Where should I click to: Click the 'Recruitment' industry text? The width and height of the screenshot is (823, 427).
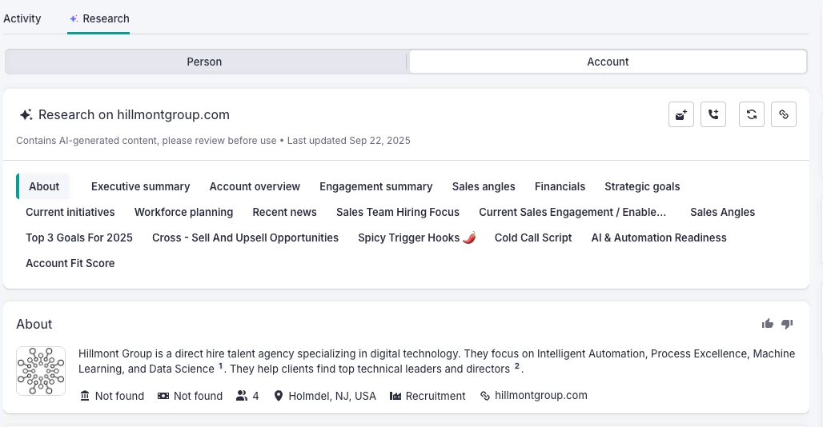pos(436,396)
